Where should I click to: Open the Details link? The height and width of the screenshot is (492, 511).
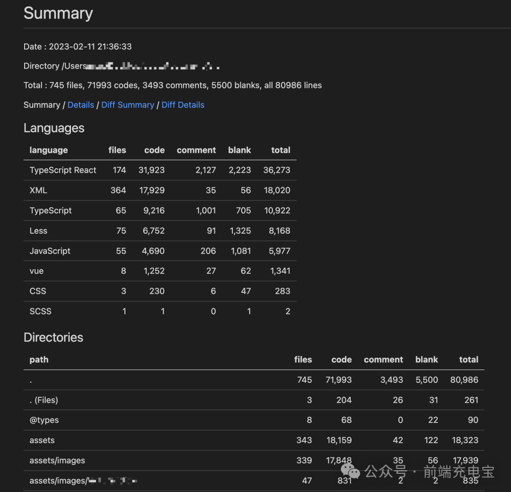pos(80,105)
